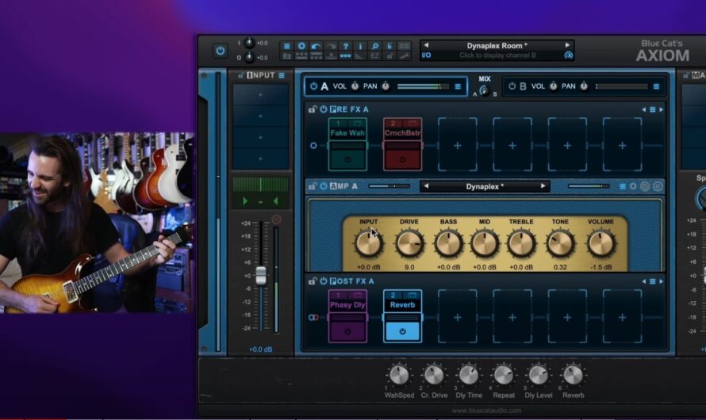Open the channel B menu
Screen dimensions: 706x420
[x=656, y=86]
